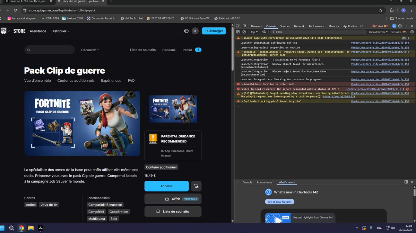Viewport: 416px width, 233px height.
Task: Open File Explorer from the taskbar
Action: (31, 228)
